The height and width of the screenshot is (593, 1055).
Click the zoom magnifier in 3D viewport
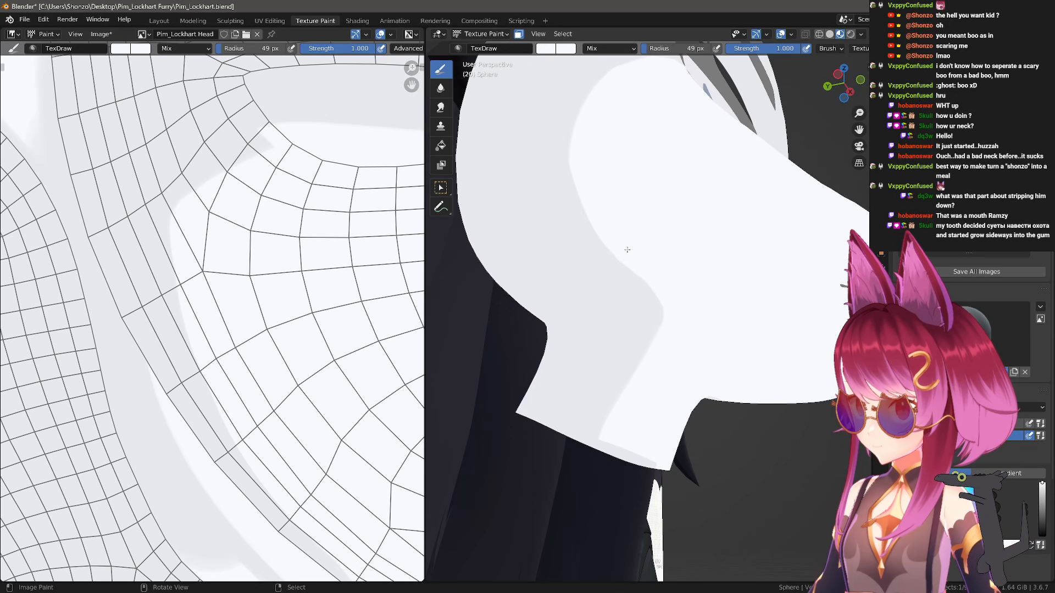pyautogui.click(x=859, y=113)
